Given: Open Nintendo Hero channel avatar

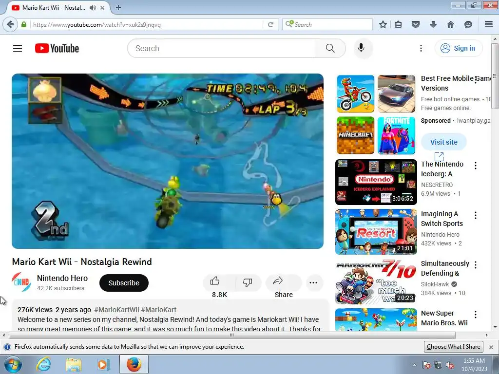Looking at the screenshot, I should [21, 282].
